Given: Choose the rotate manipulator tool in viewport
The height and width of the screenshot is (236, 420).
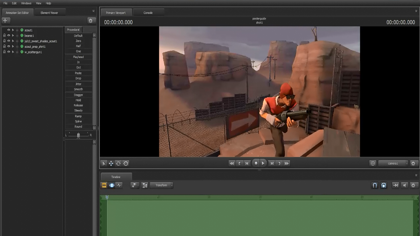Looking at the screenshot, I should pos(118,163).
